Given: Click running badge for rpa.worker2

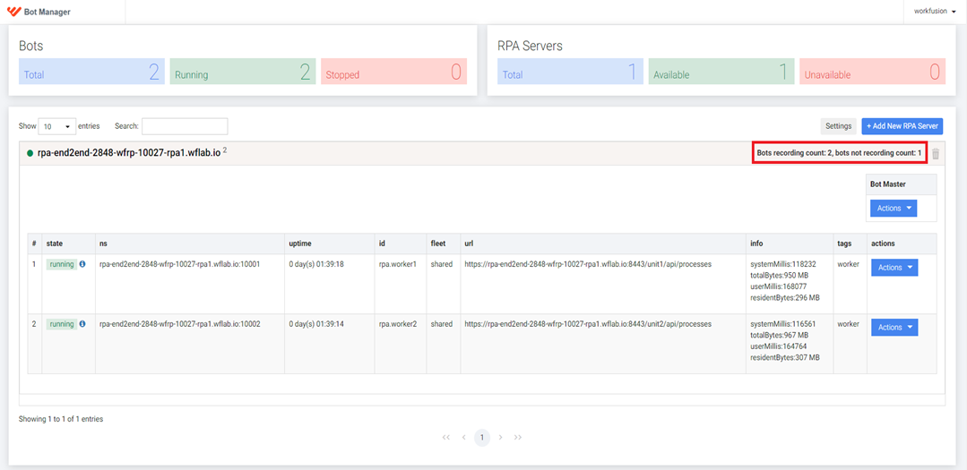Looking at the screenshot, I should [62, 323].
